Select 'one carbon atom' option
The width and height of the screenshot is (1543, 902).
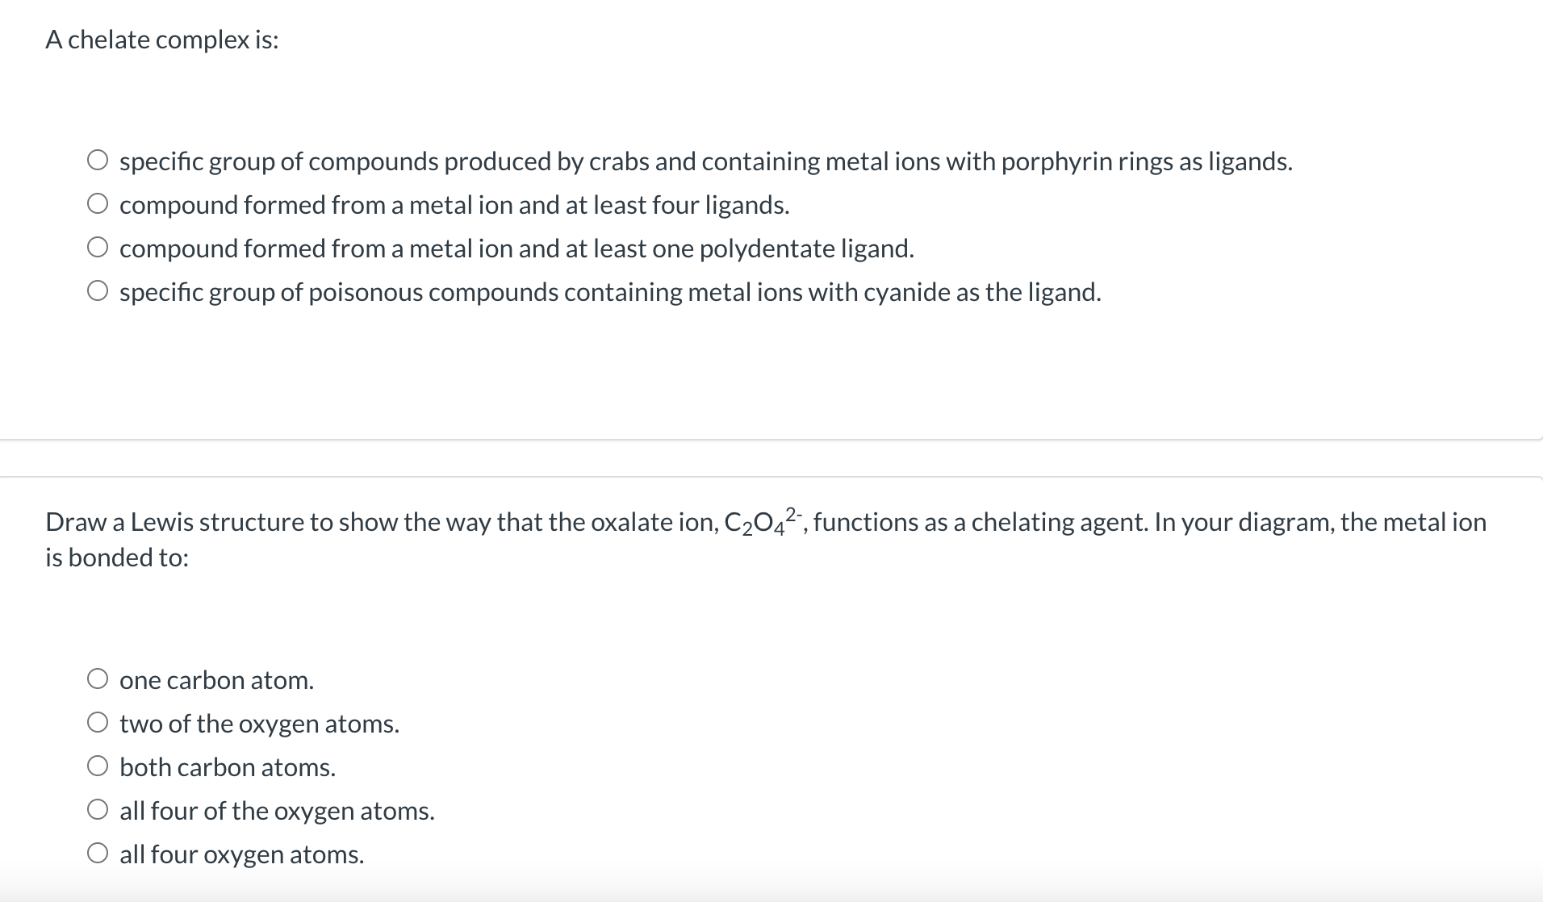tap(98, 678)
